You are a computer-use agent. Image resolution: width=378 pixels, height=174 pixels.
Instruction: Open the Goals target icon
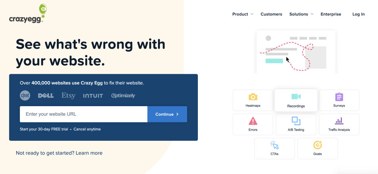(317, 145)
